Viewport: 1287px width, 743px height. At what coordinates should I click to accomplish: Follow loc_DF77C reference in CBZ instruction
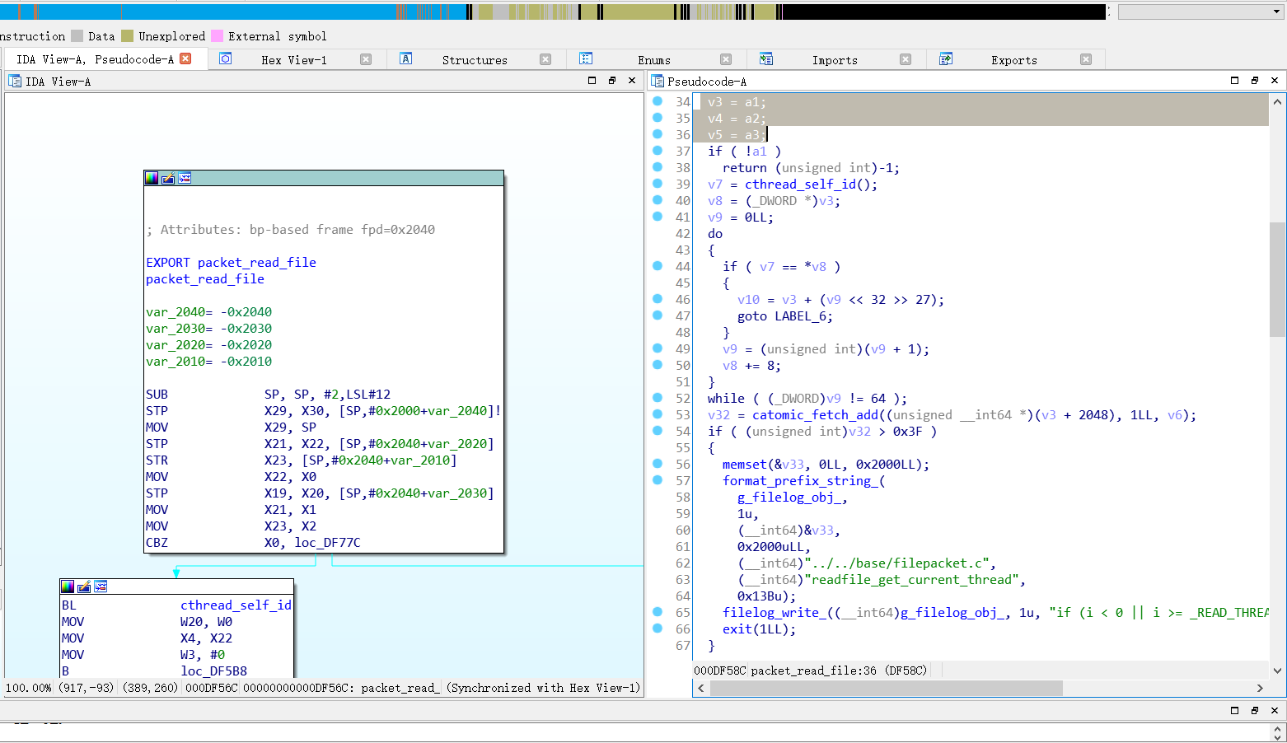(x=327, y=543)
